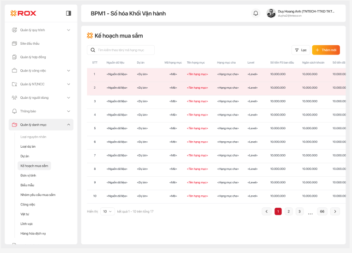Open the rows-per-page dropdown showing 10
This screenshot has width=352, height=253.
(x=108, y=211)
